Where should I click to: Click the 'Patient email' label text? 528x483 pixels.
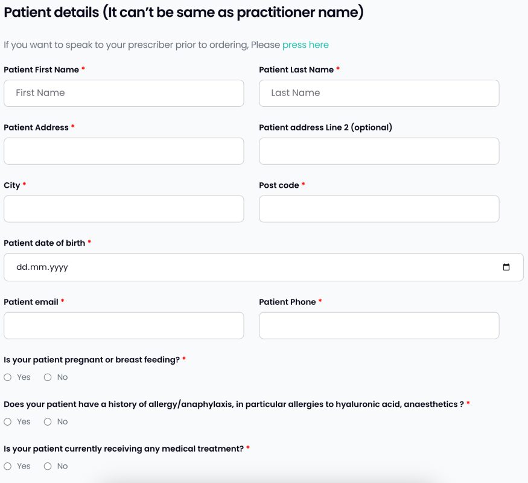tap(31, 302)
